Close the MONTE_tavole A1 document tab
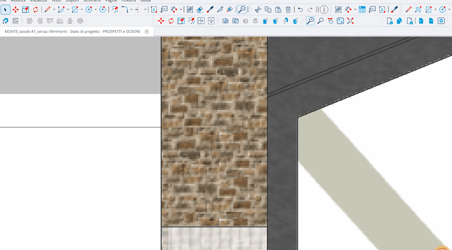This screenshot has height=250, width=452. [x=147, y=32]
